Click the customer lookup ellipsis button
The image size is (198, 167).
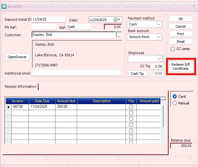point(119,35)
